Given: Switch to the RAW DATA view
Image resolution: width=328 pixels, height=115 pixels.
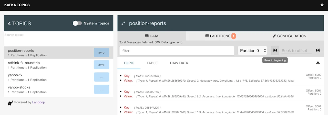Looking at the screenshot, I should pyautogui.click(x=179, y=63).
